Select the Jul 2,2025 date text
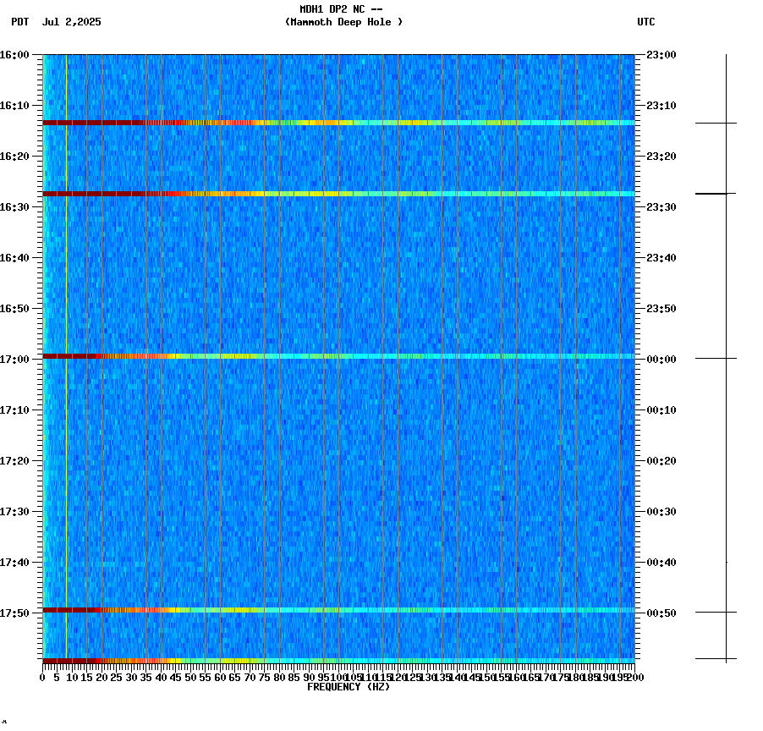Screen dimensions: 763x731 pos(72,23)
